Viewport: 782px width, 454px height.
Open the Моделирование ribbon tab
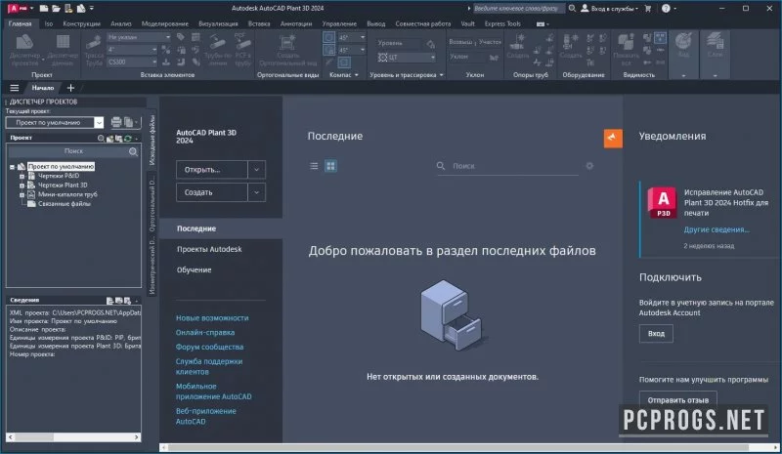coord(164,23)
